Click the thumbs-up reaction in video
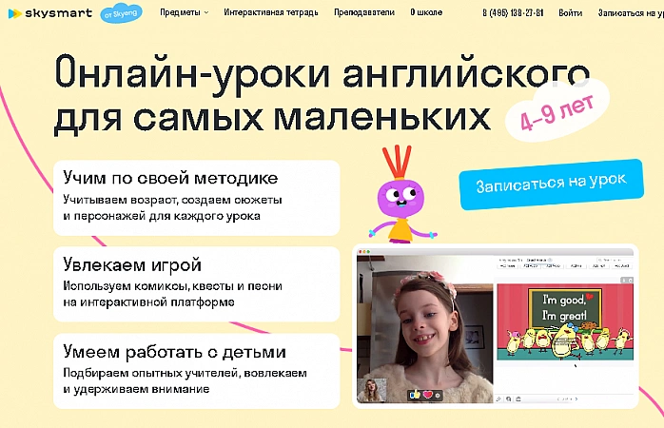 [414, 394]
